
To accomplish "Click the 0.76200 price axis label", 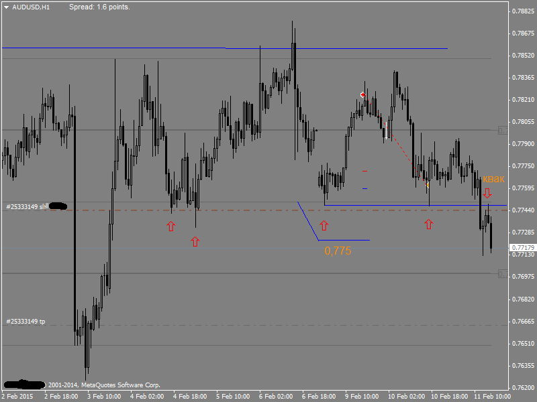I will pos(523,388).
